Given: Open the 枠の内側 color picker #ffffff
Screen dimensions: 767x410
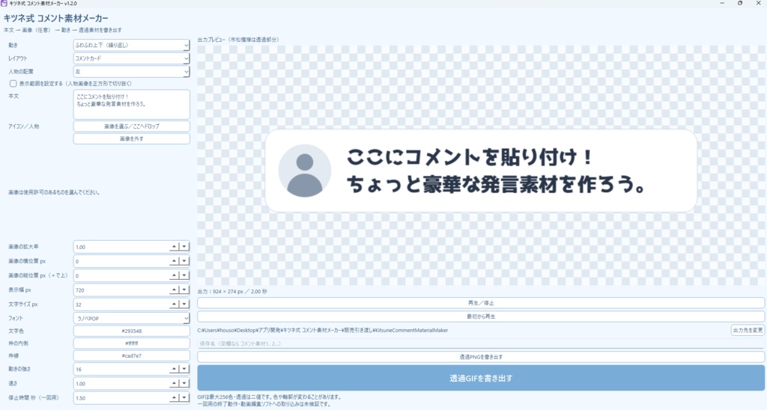Looking at the screenshot, I should 131,343.
